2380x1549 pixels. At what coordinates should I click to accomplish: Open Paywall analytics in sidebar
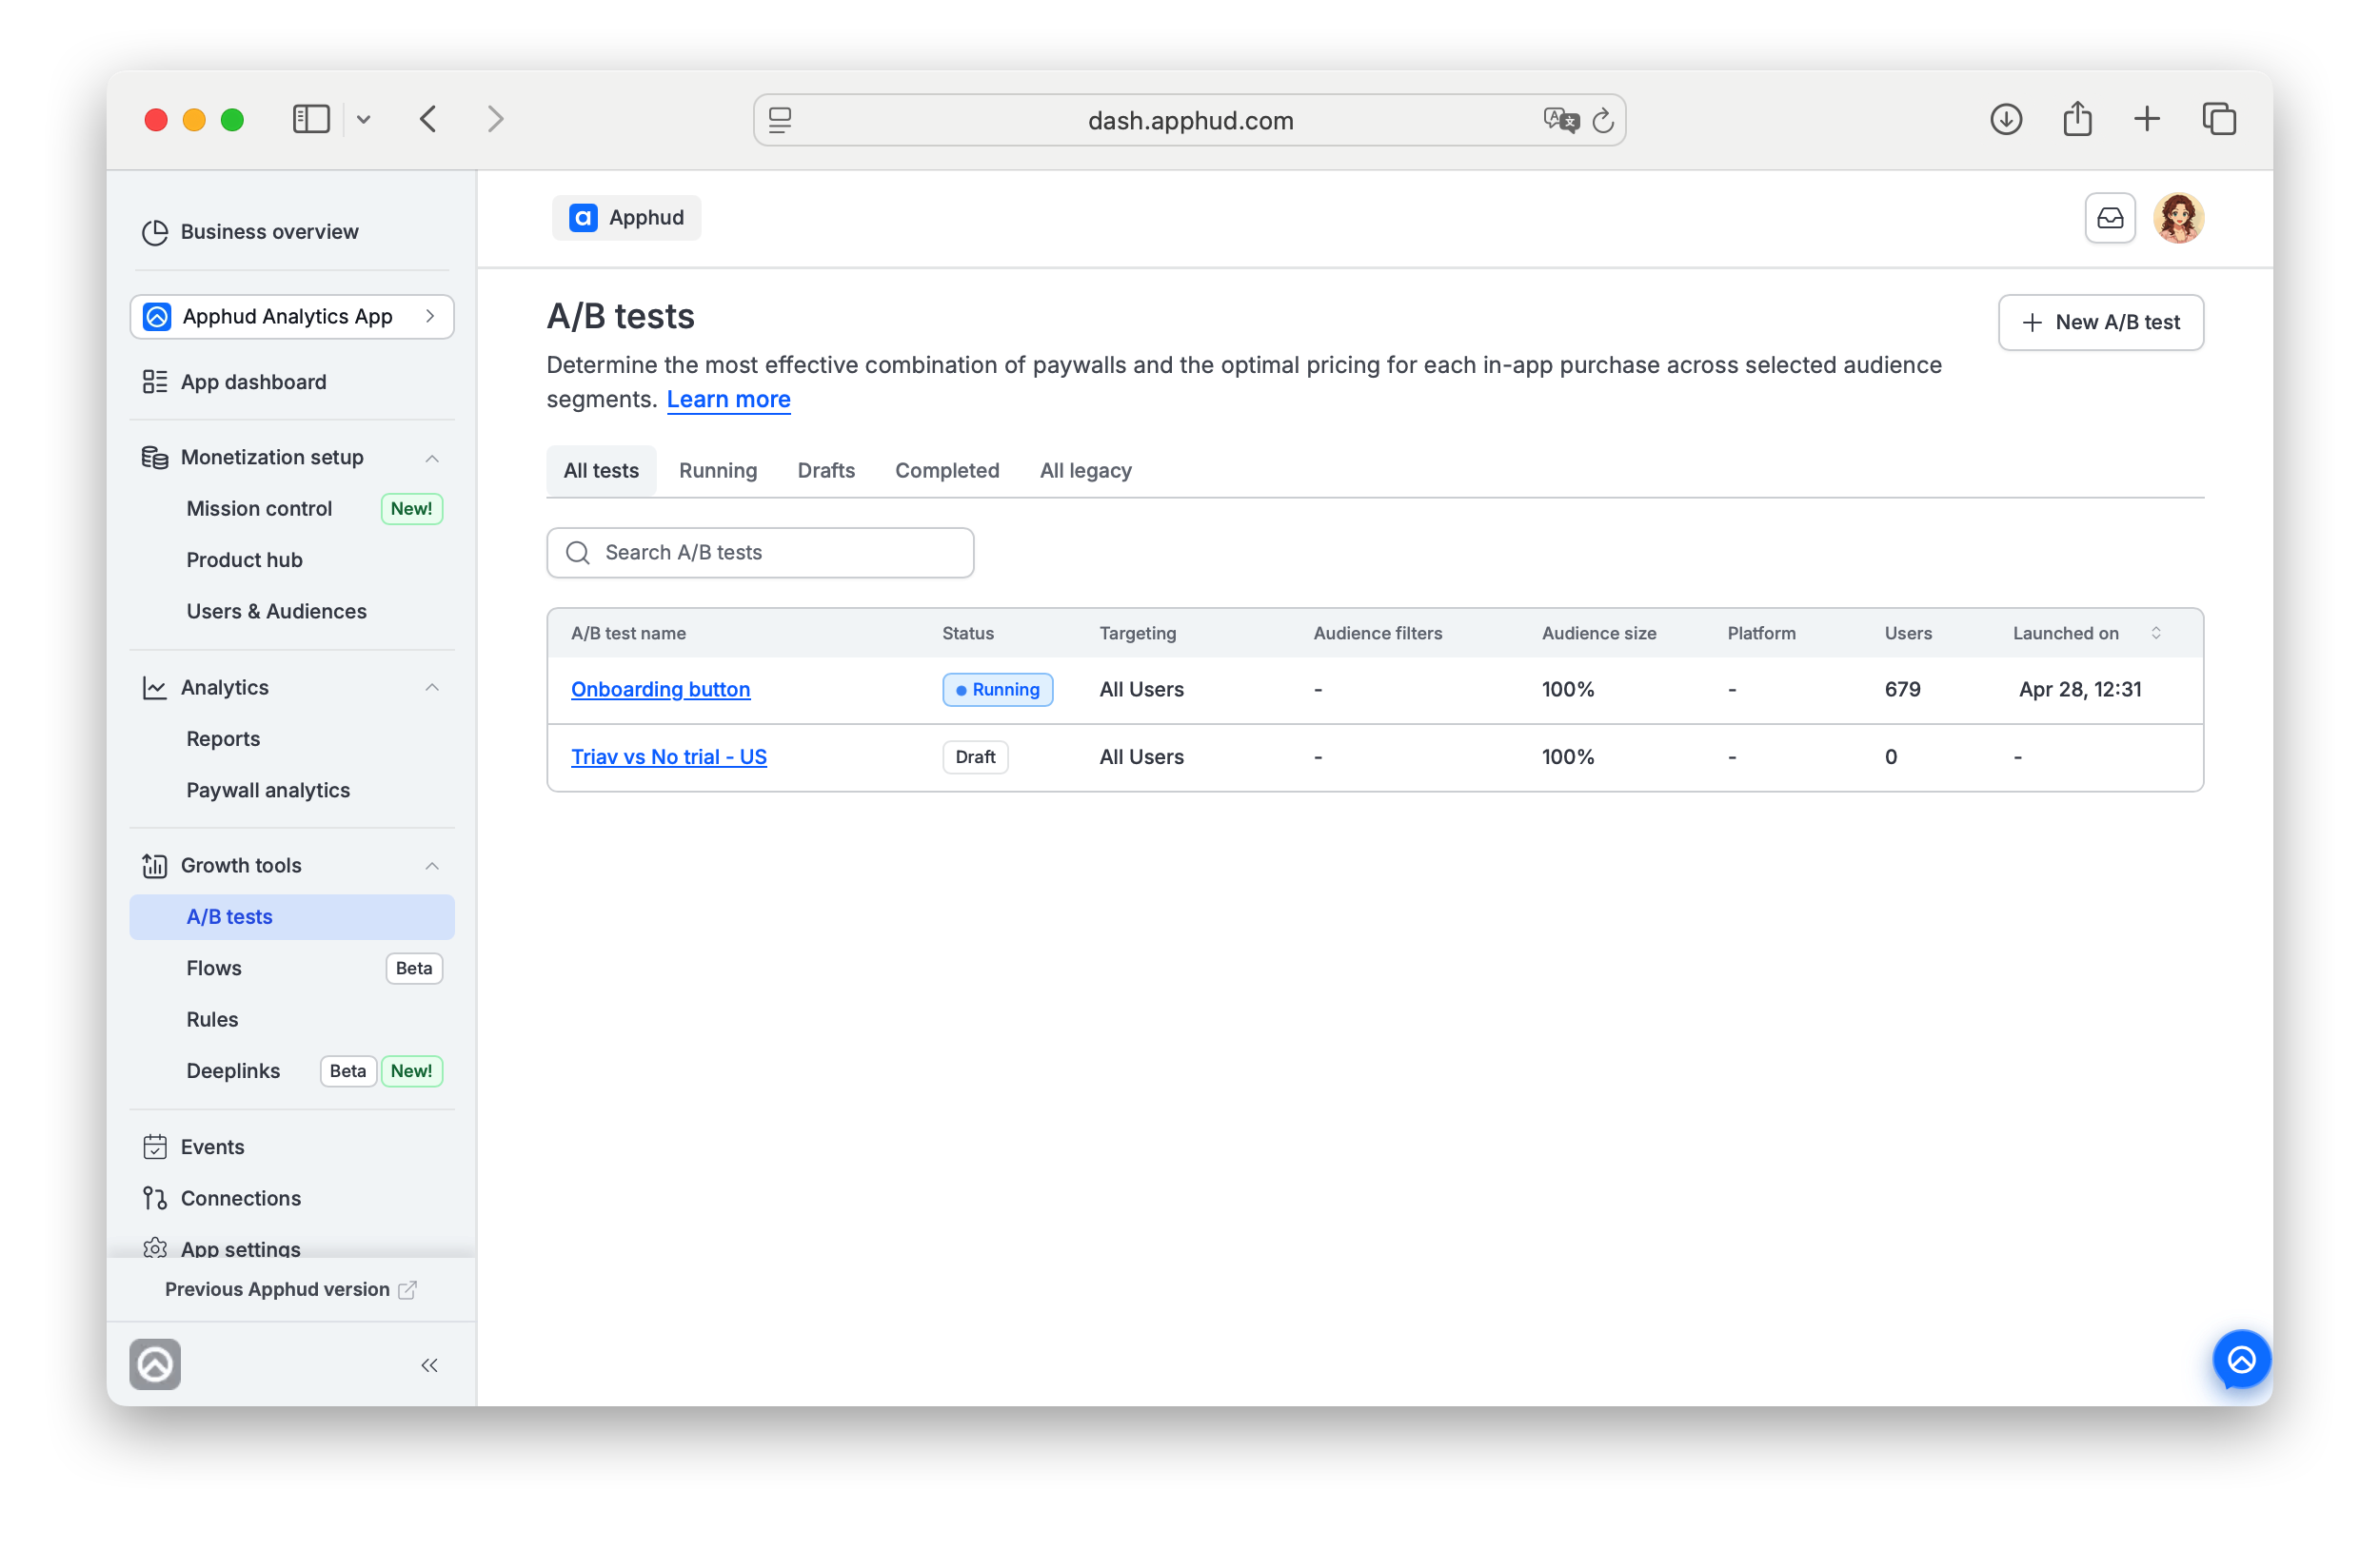pos(268,790)
